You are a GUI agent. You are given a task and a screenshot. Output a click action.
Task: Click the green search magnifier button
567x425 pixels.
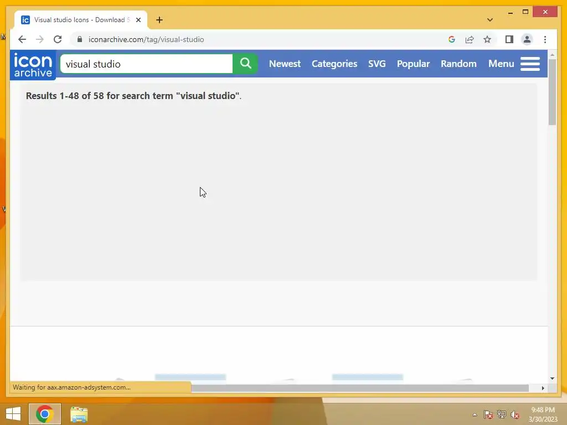[x=245, y=64]
